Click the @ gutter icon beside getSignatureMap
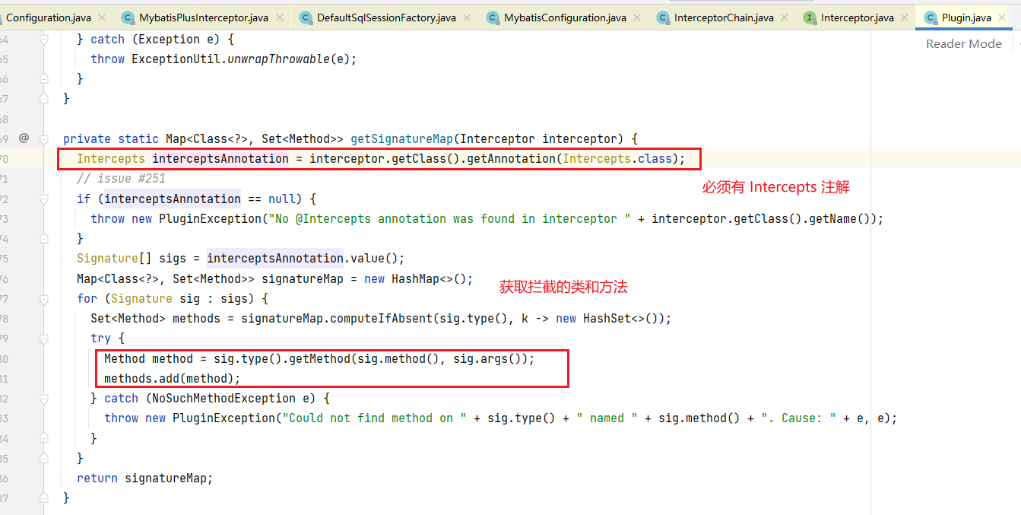The height and width of the screenshot is (515, 1021). [x=24, y=138]
